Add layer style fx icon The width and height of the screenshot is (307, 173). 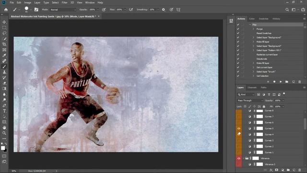pyautogui.click(x=271, y=170)
